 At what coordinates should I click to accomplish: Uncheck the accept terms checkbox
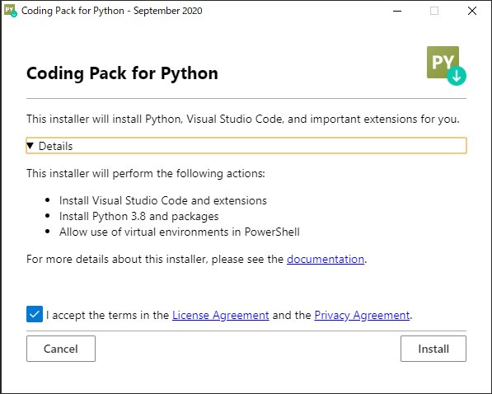pyautogui.click(x=35, y=314)
